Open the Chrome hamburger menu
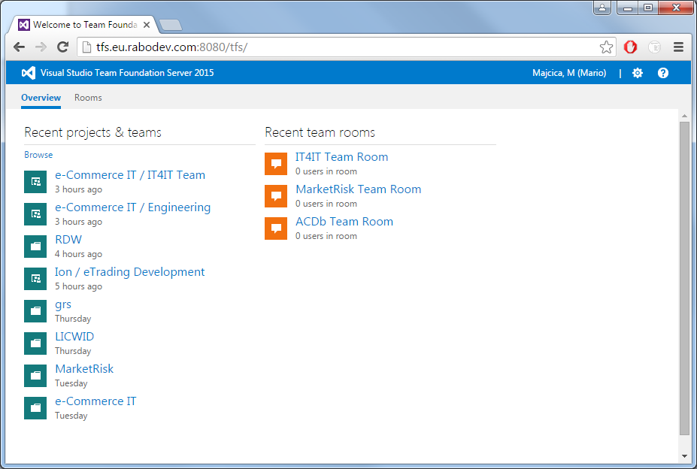697x469 pixels. [x=678, y=47]
